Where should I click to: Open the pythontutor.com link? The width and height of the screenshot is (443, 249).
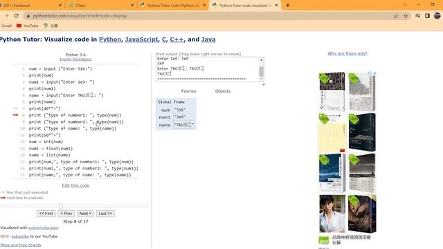point(43,228)
